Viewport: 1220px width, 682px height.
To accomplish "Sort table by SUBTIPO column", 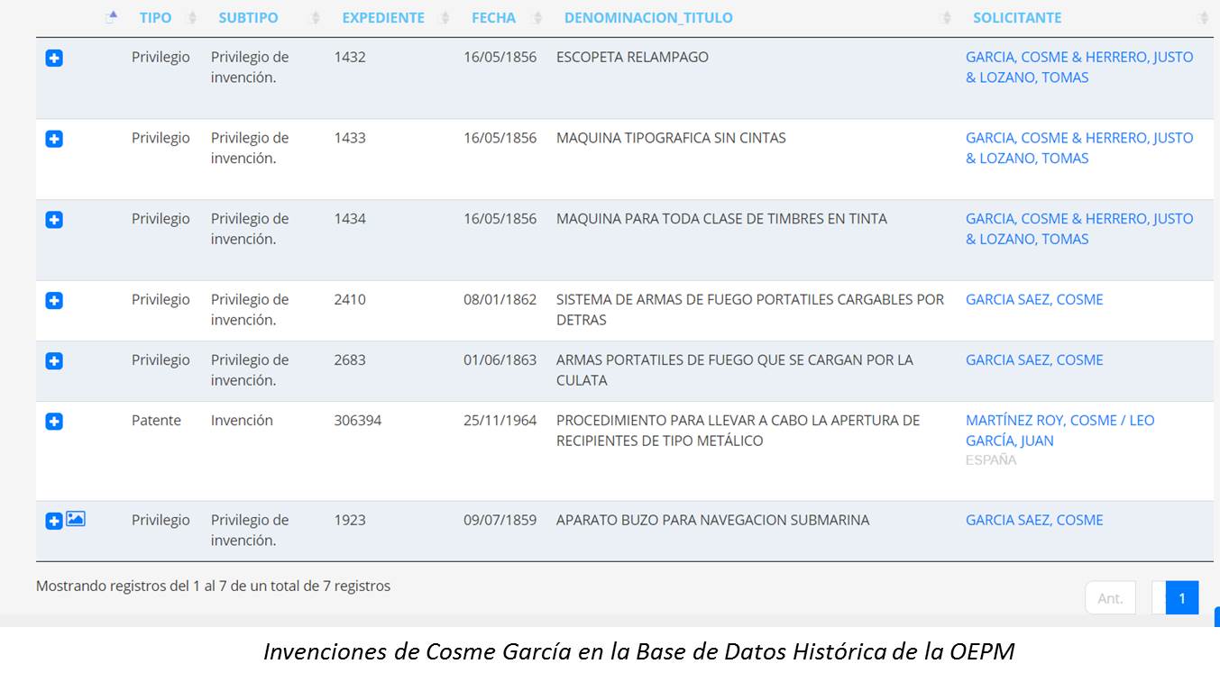I will click(248, 18).
